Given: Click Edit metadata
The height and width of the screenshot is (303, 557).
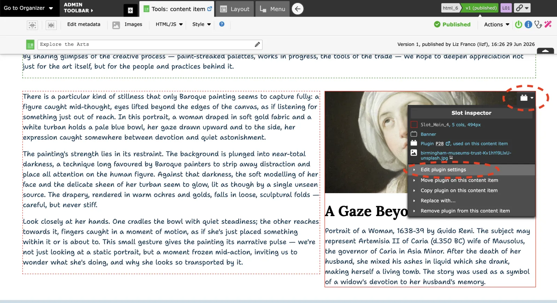Looking at the screenshot, I should point(84,24).
